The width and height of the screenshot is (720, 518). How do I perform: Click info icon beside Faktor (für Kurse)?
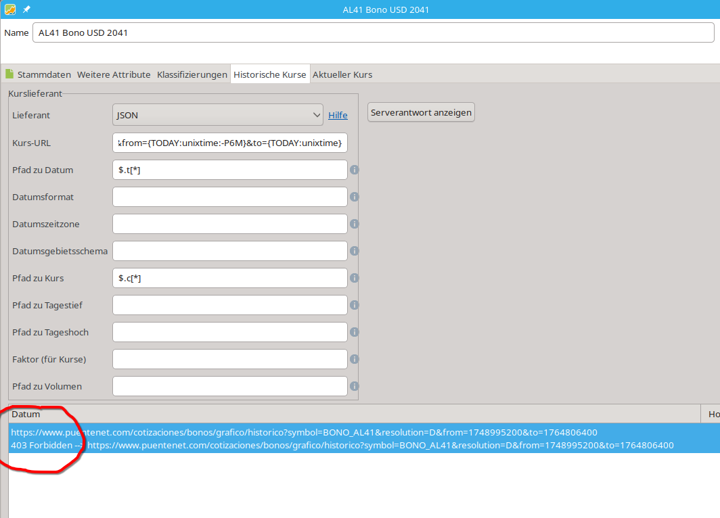coord(354,359)
